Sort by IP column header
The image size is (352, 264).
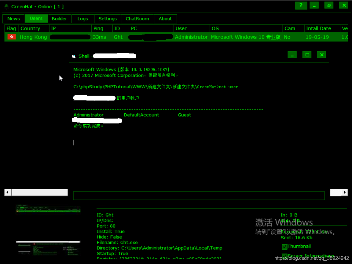pos(70,28)
